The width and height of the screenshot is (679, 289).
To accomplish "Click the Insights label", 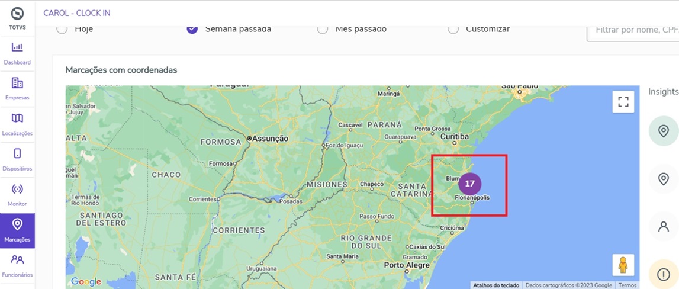I will click(663, 91).
